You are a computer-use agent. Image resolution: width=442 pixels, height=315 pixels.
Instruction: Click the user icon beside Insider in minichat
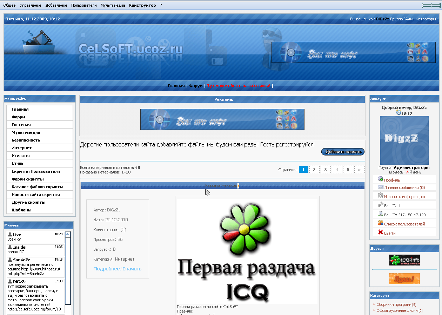10,247
